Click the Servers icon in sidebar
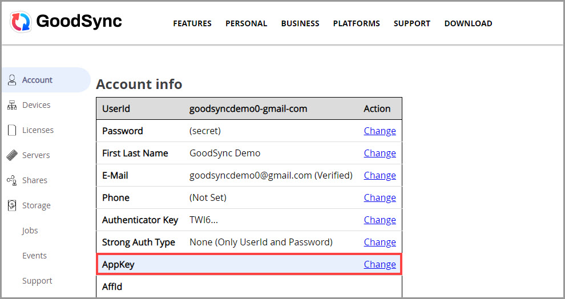 click(x=12, y=155)
